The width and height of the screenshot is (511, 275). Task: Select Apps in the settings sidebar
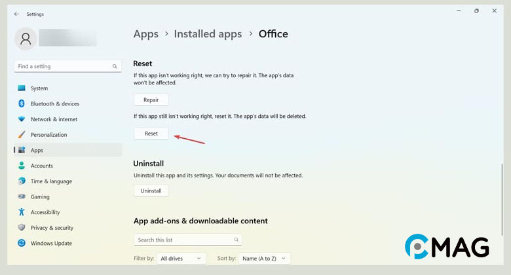(x=37, y=151)
